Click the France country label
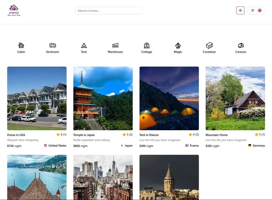272x200 pixels. click(194, 146)
